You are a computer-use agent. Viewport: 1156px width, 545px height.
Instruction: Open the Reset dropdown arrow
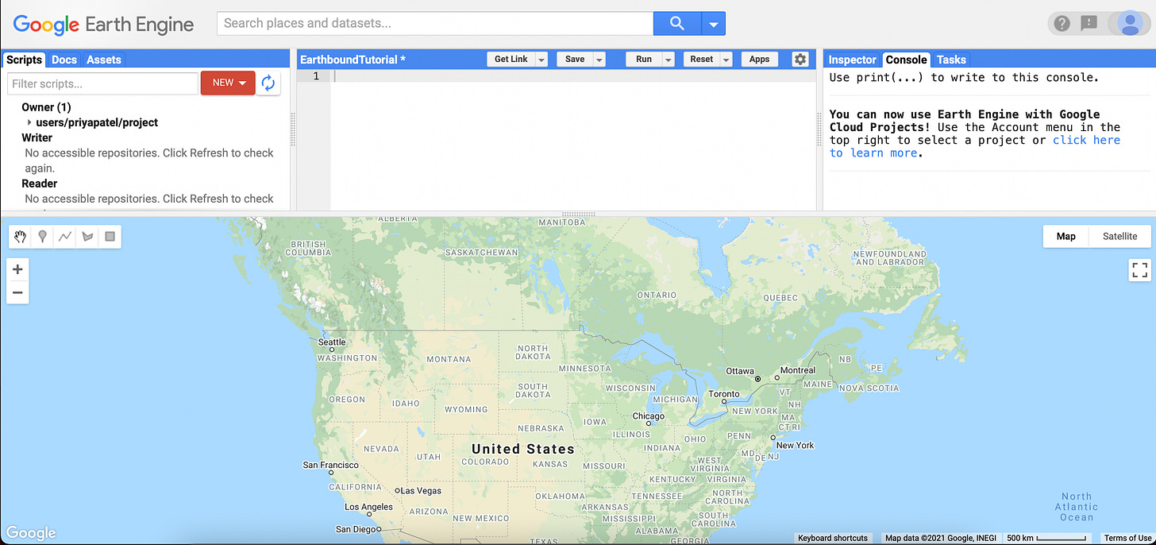tap(726, 60)
